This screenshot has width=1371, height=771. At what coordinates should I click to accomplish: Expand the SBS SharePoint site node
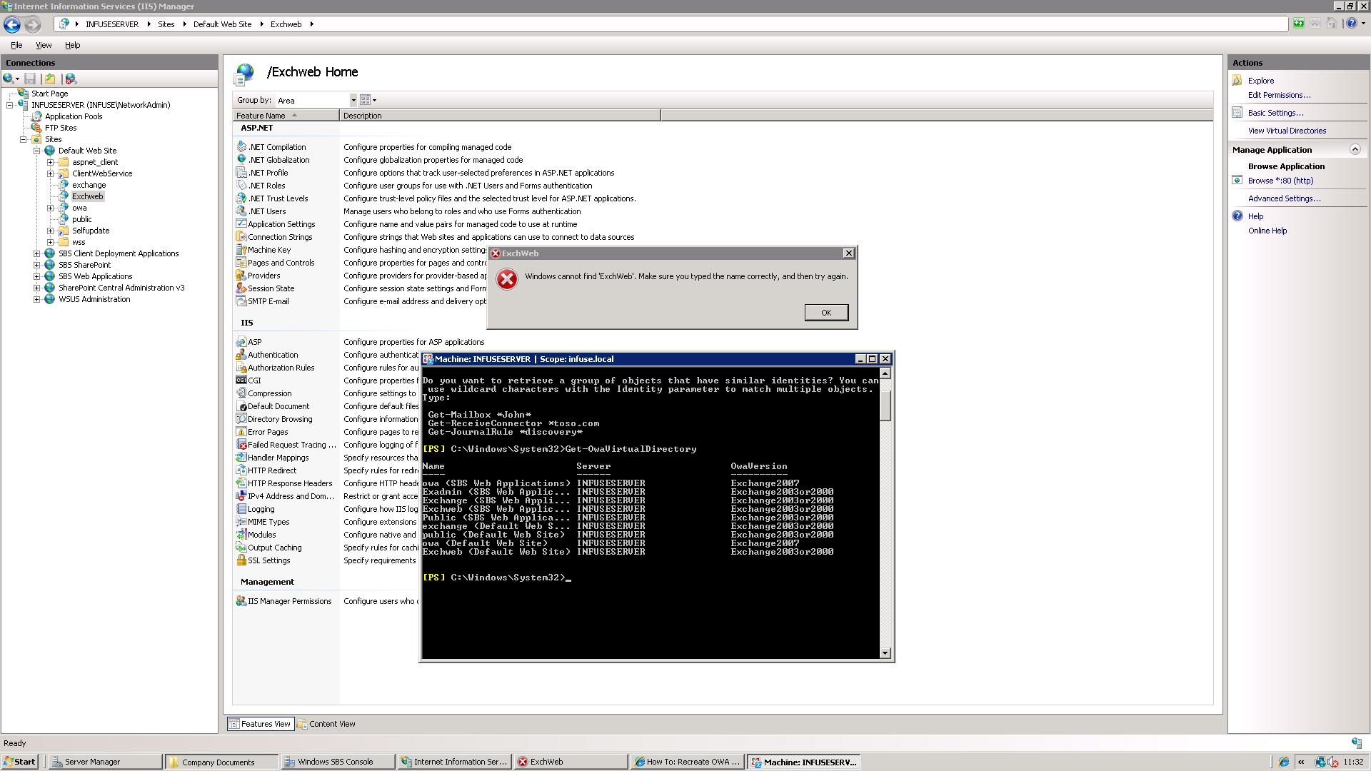pyautogui.click(x=37, y=265)
